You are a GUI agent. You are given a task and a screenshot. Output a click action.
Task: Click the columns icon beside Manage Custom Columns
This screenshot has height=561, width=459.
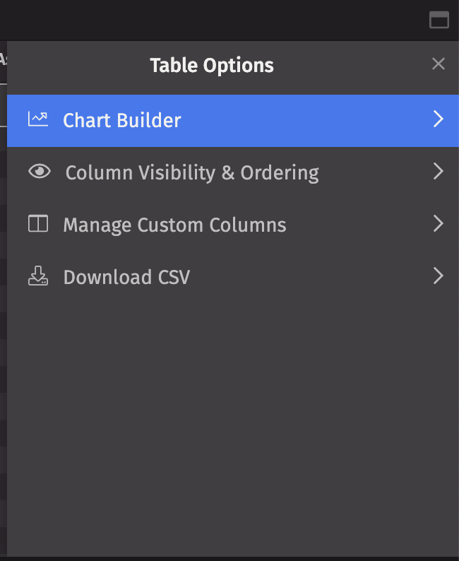click(38, 224)
